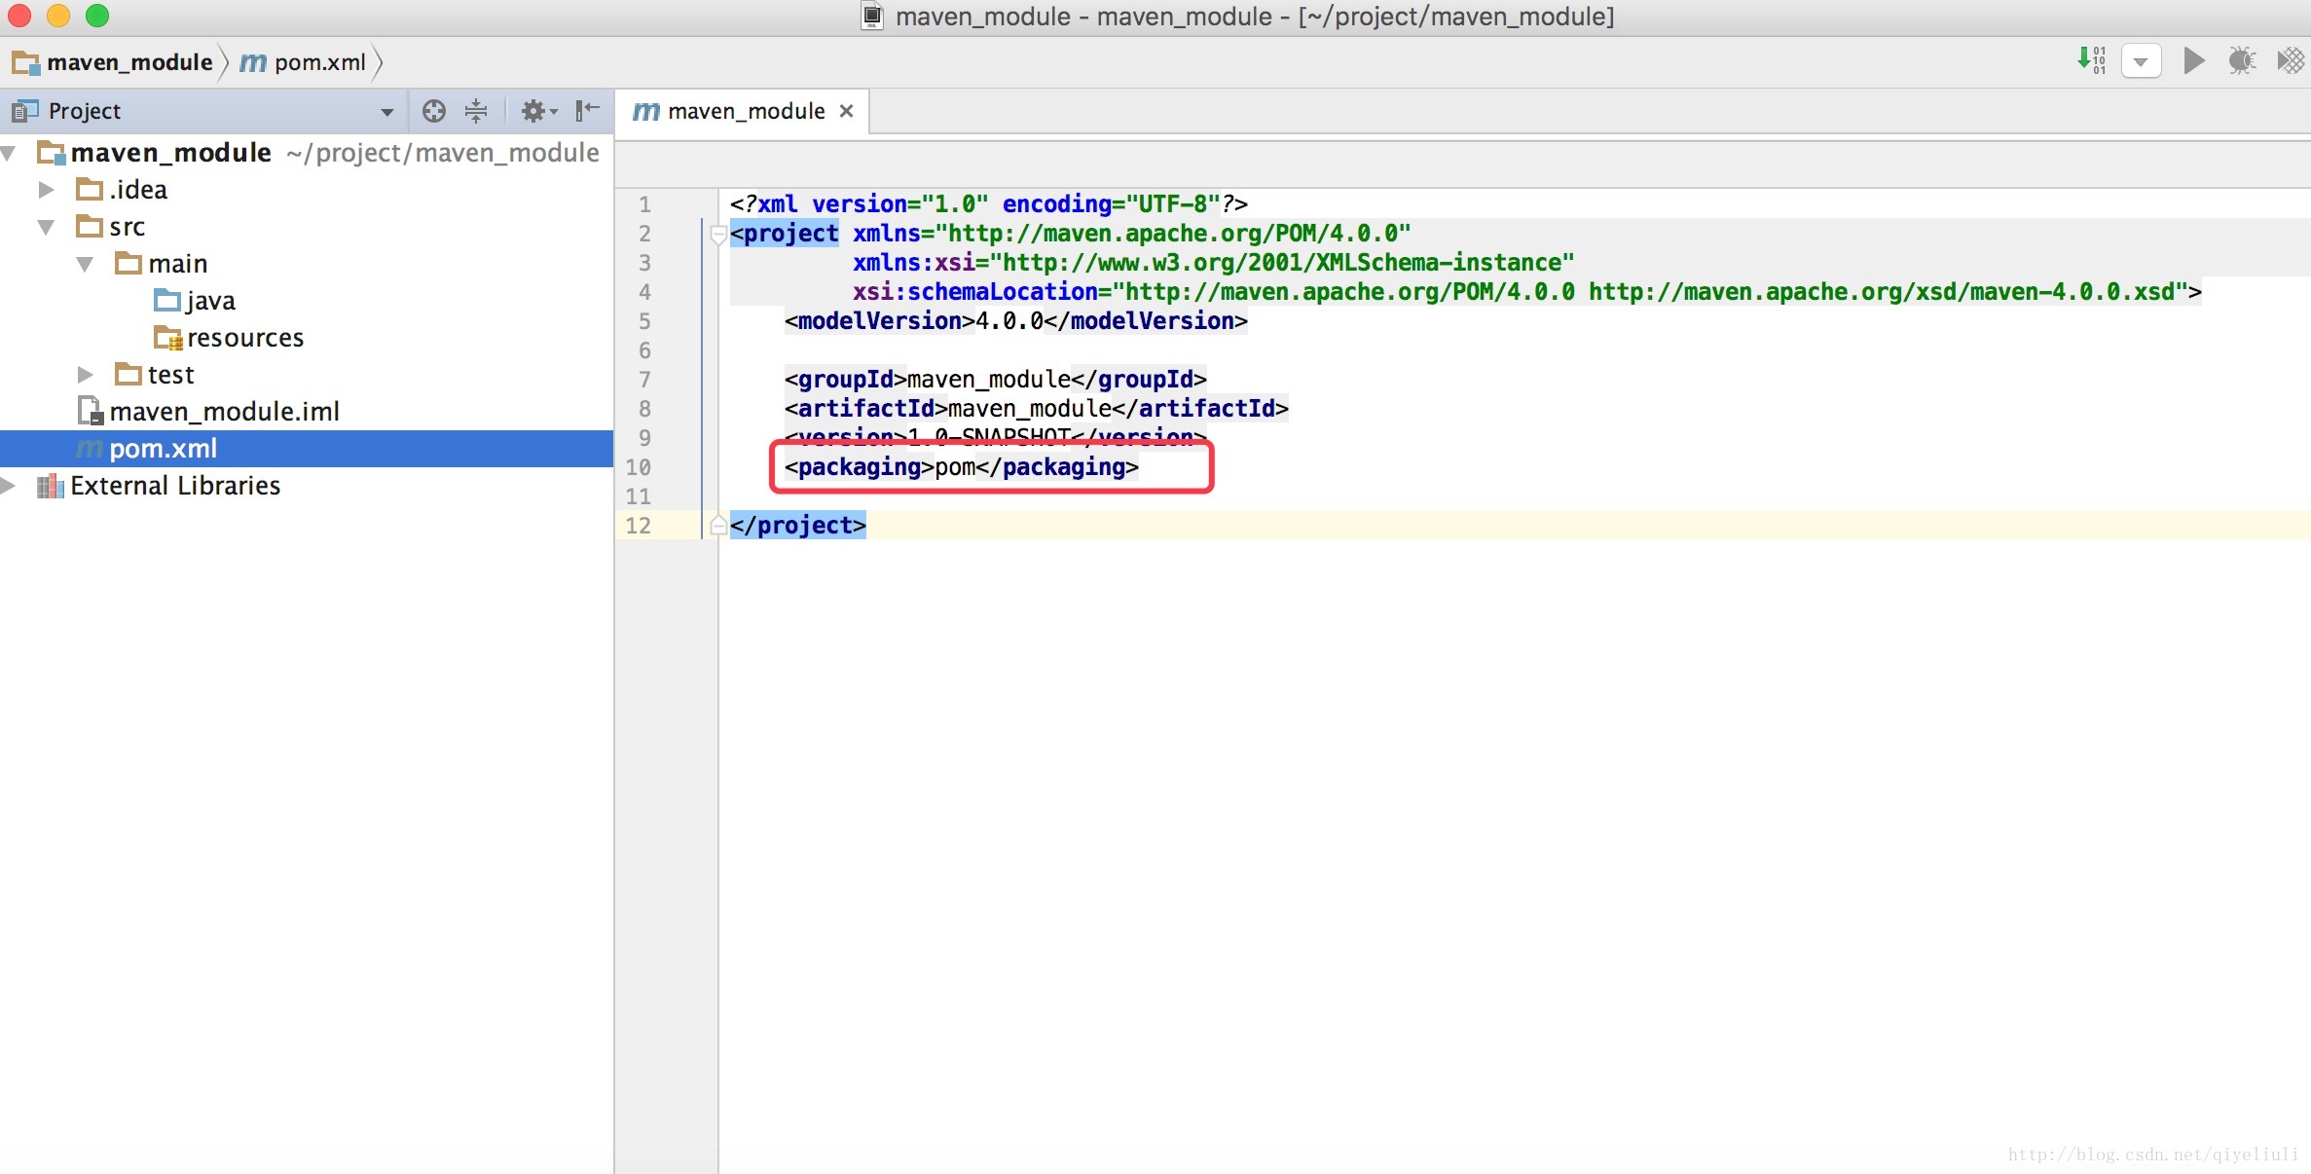The image size is (2311, 1174).
Task: Select pom.xml in project tree
Action: tap(307, 449)
